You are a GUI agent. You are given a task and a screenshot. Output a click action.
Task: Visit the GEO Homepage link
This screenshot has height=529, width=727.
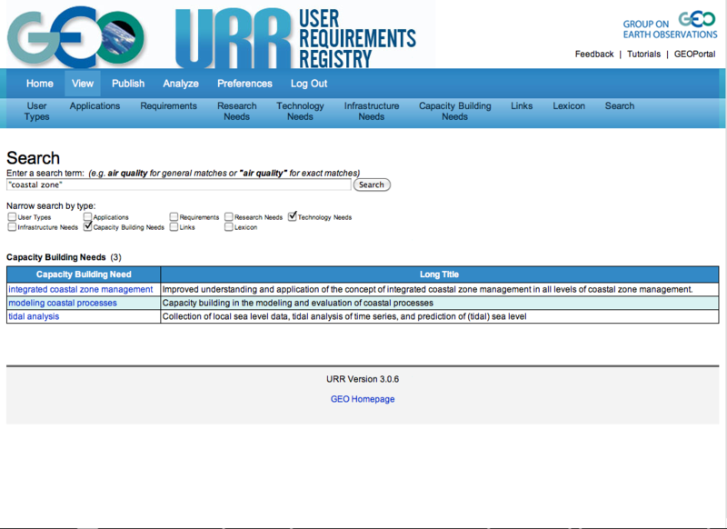pos(363,399)
